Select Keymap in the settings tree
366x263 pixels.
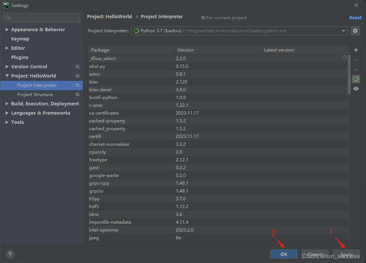[20, 39]
